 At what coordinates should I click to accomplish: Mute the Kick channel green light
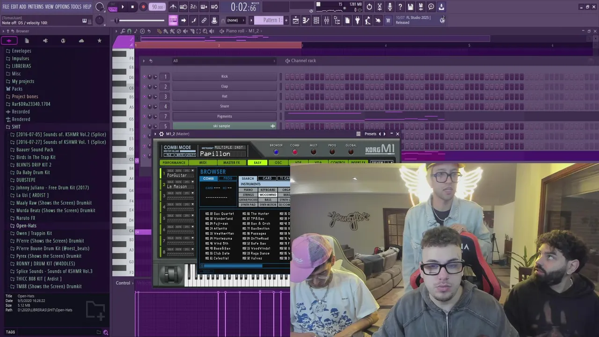[x=144, y=76]
